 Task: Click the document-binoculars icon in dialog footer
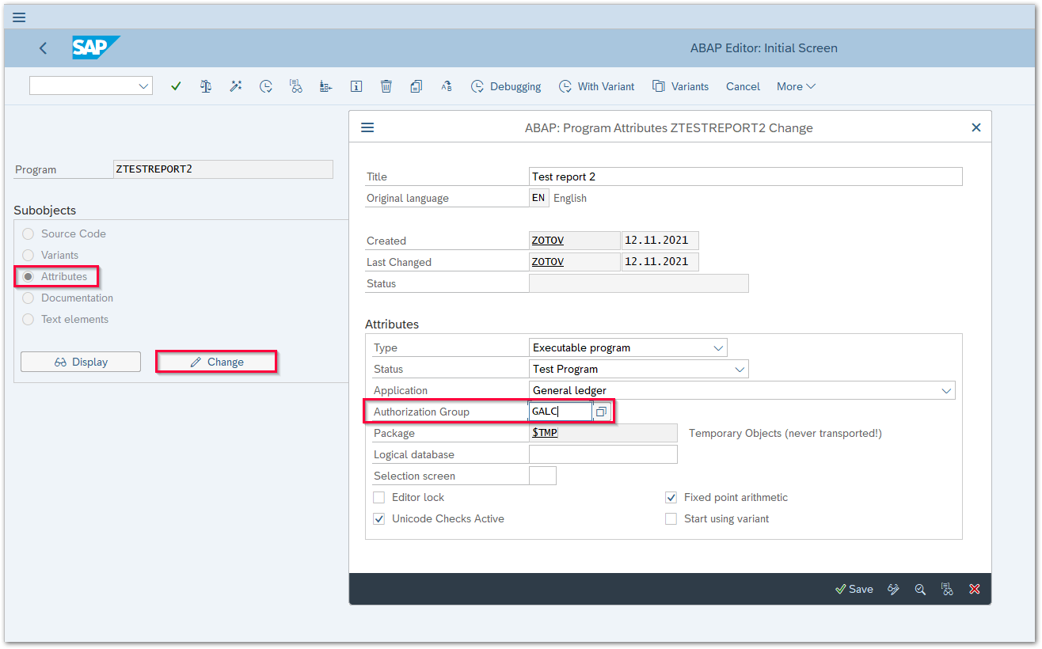[947, 589]
